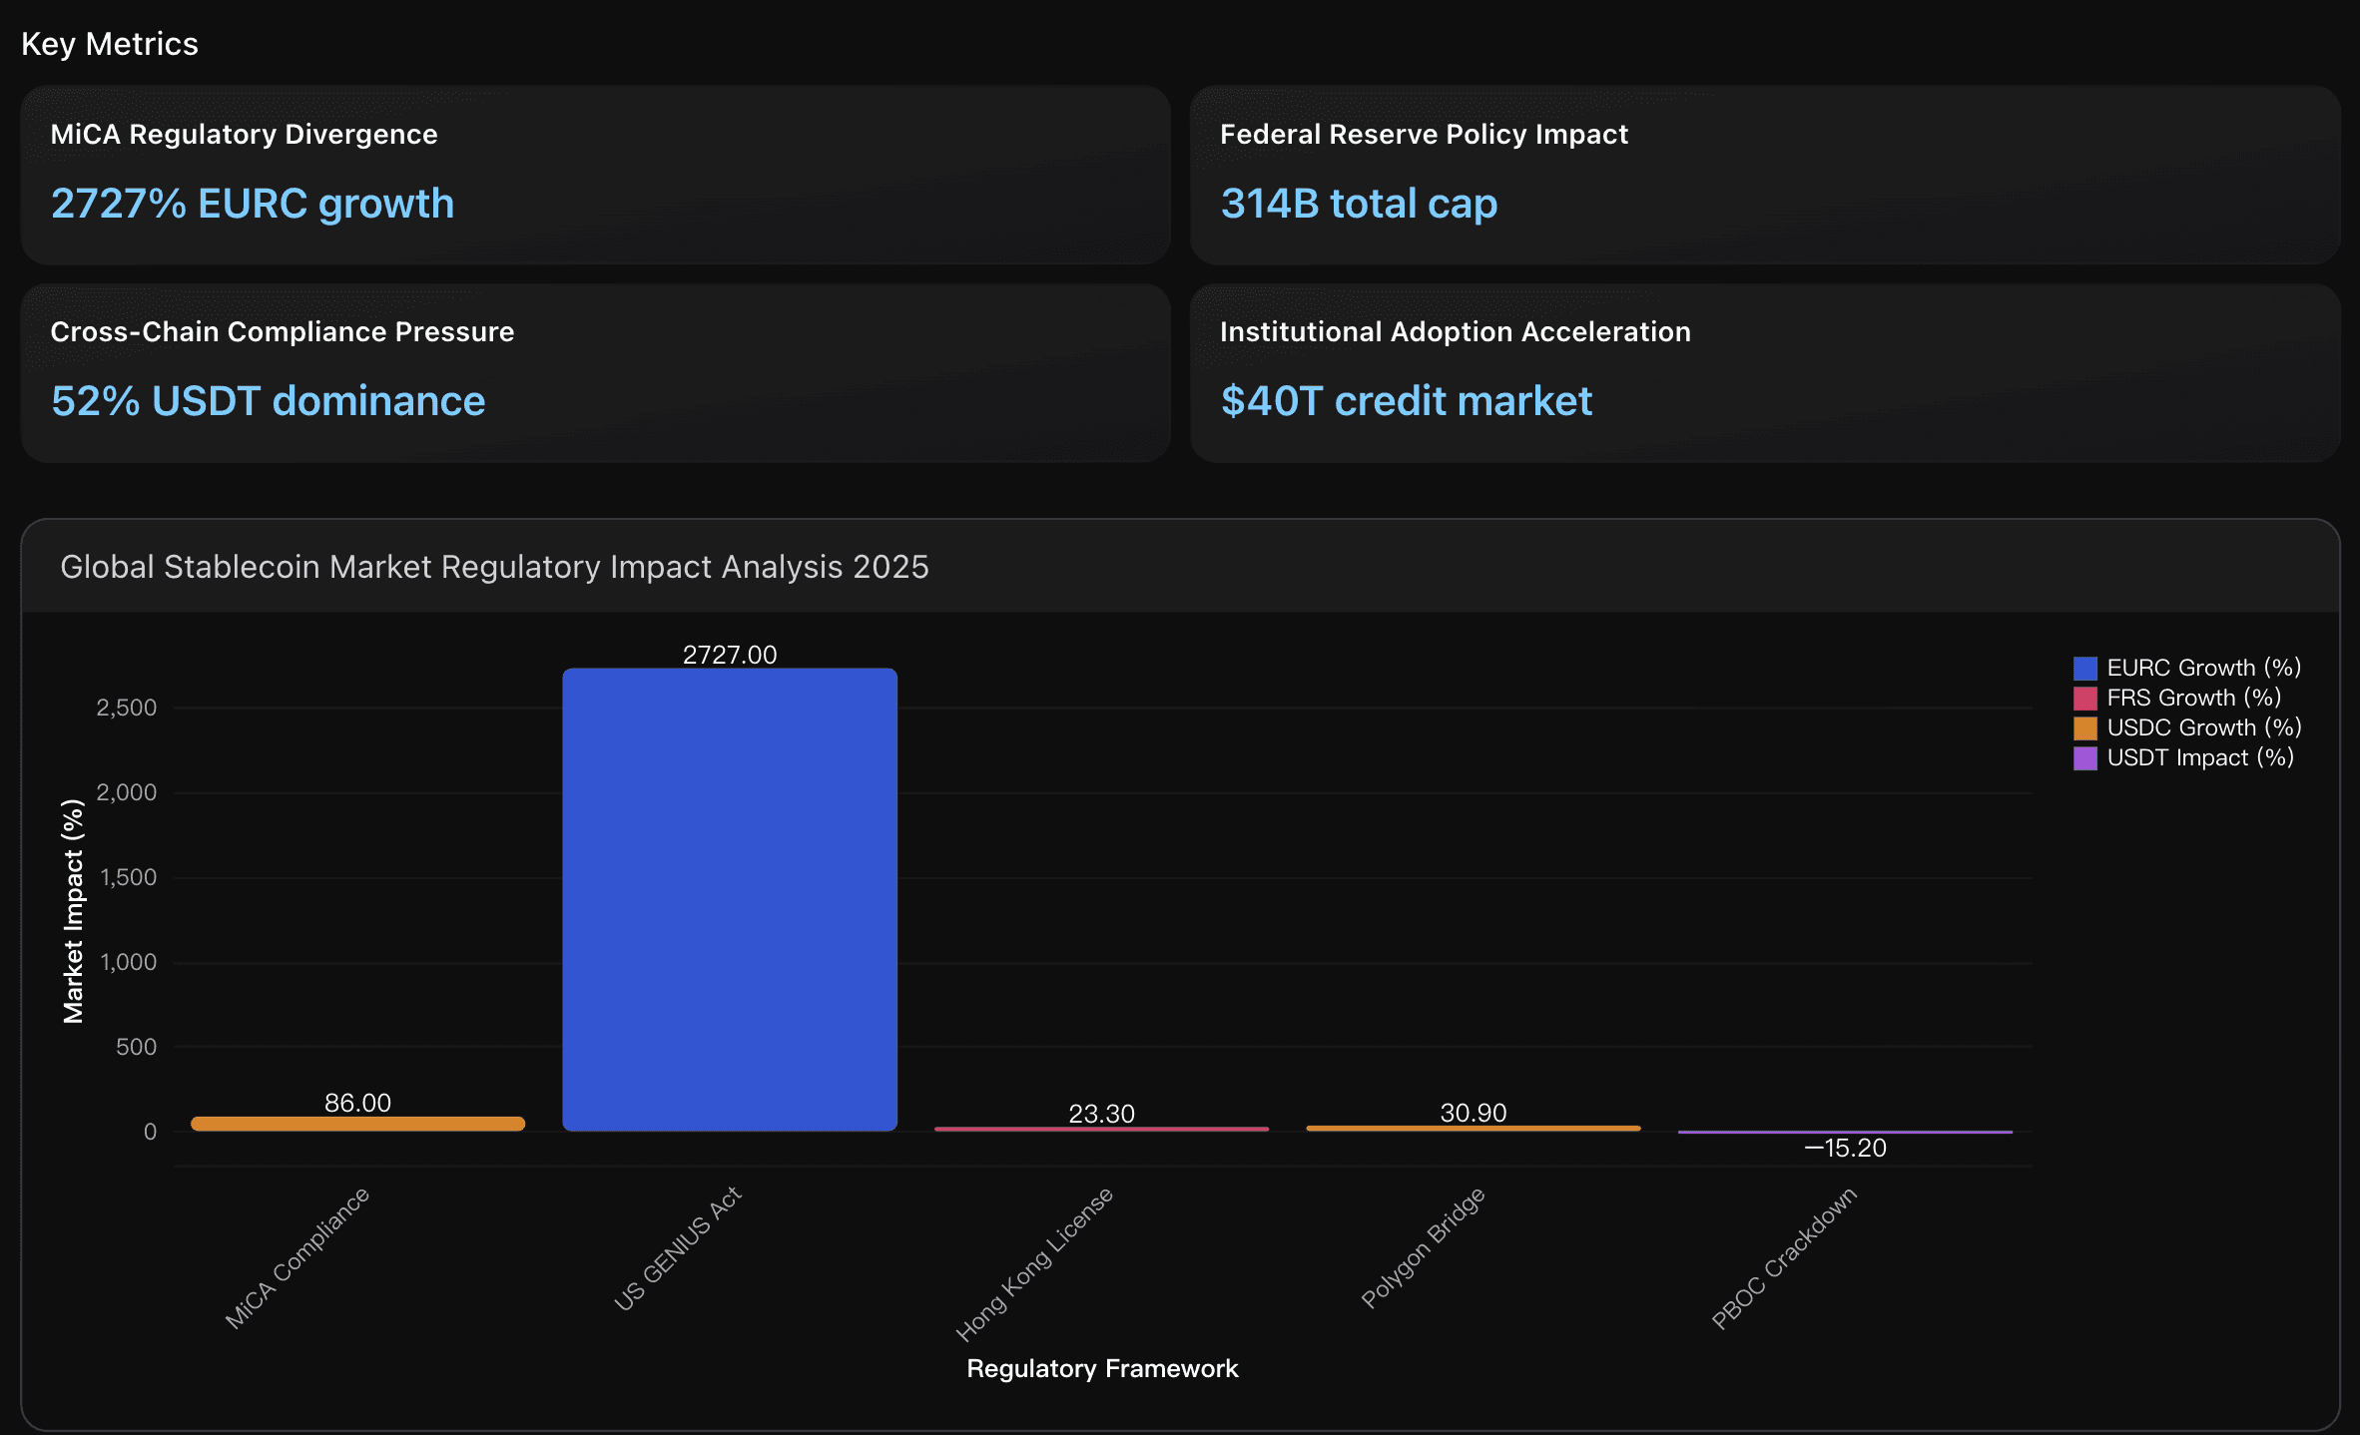Expand the MiCA Regulatory Divergence card
This screenshot has height=1435, width=2360.
coord(596,177)
